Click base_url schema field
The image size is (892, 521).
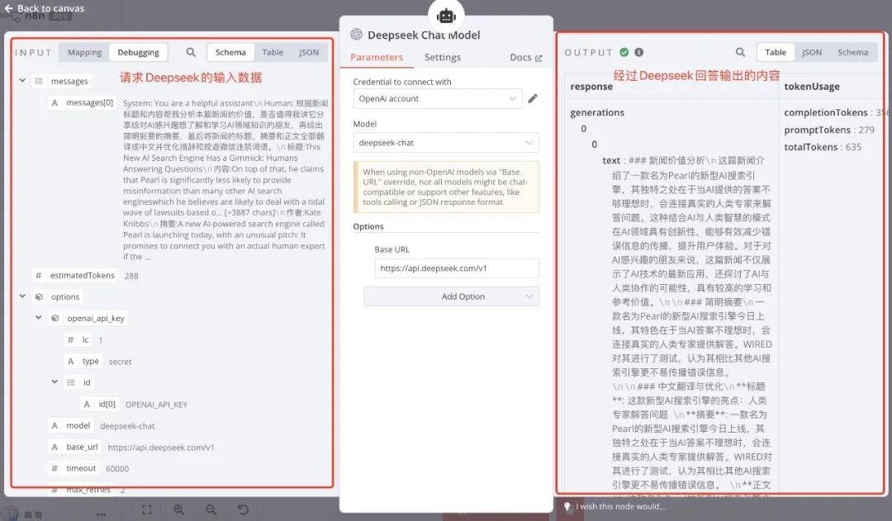coord(75,447)
